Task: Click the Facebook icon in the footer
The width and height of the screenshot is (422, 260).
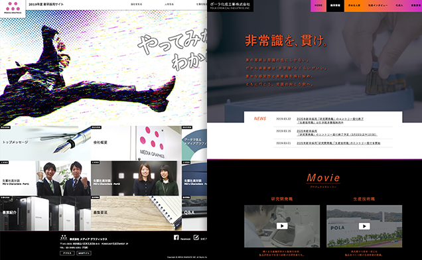Action: [176, 237]
